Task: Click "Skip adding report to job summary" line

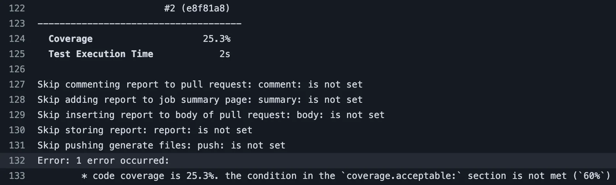Action: click(200, 100)
